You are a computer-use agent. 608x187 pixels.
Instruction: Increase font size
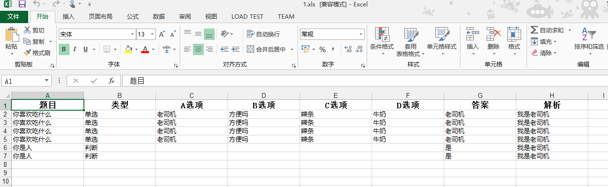tap(162, 34)
